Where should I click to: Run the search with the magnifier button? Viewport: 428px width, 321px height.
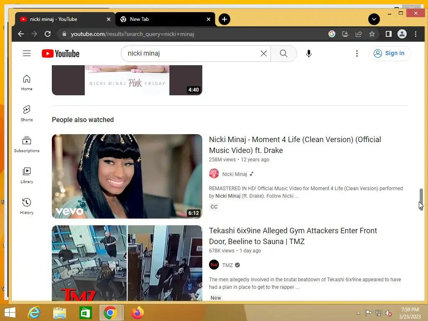pyautogui.click(x=284, y=53)
